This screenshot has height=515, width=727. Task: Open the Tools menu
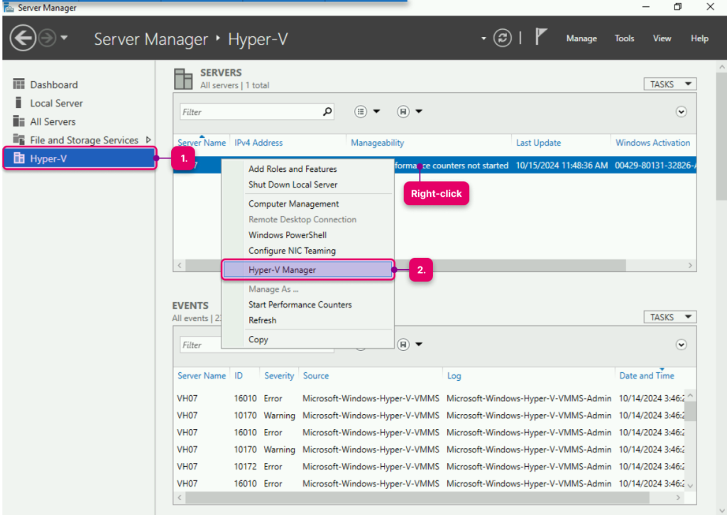point(624,38)
